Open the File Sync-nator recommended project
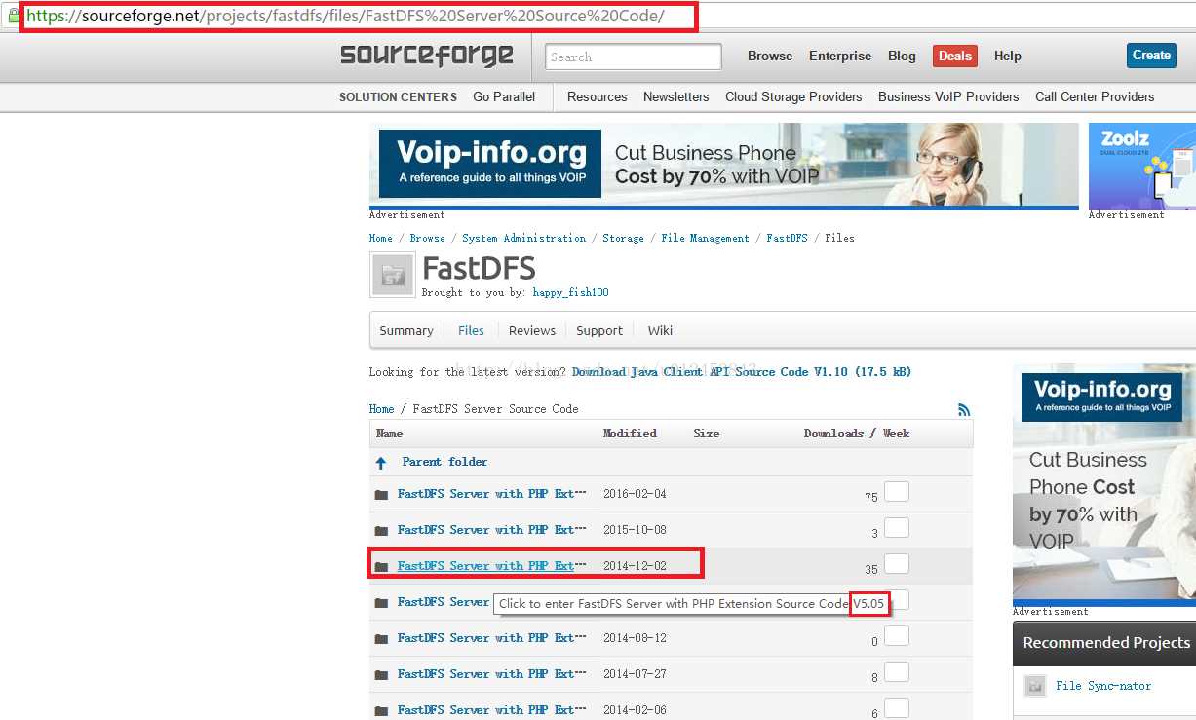 [1103, 686]
